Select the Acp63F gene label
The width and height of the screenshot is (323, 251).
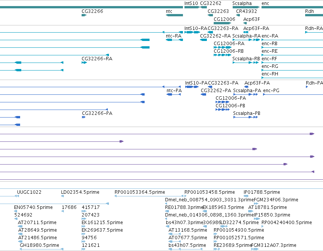[x=252, y=19]
